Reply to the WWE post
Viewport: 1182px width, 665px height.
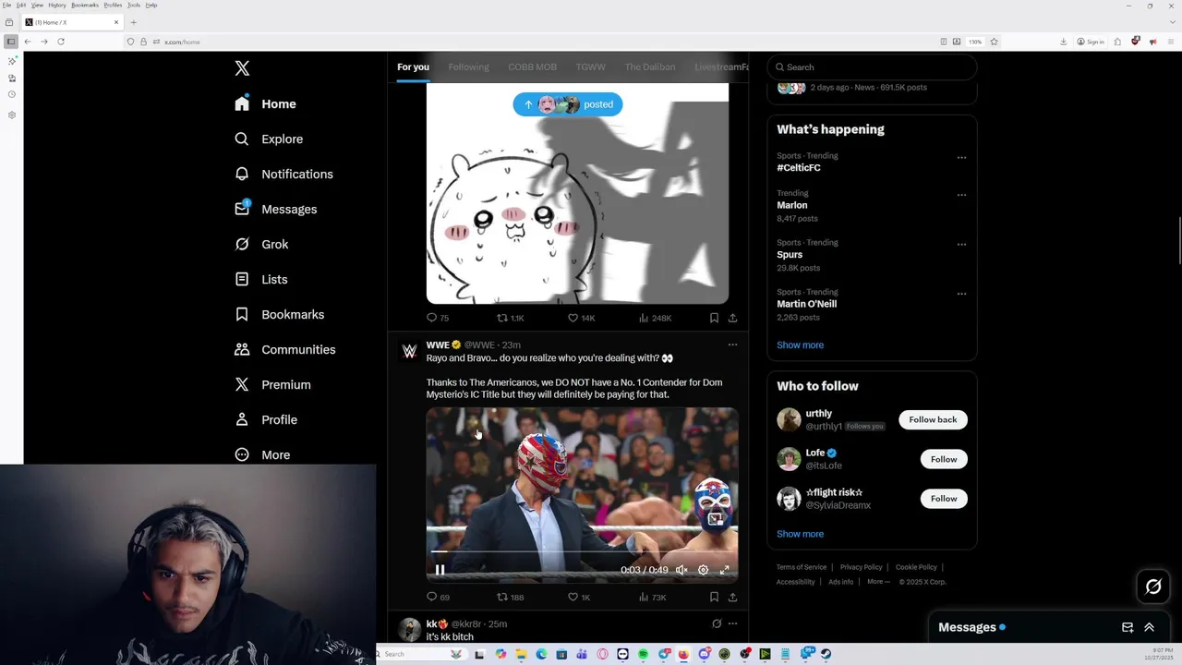click(438, 597)
